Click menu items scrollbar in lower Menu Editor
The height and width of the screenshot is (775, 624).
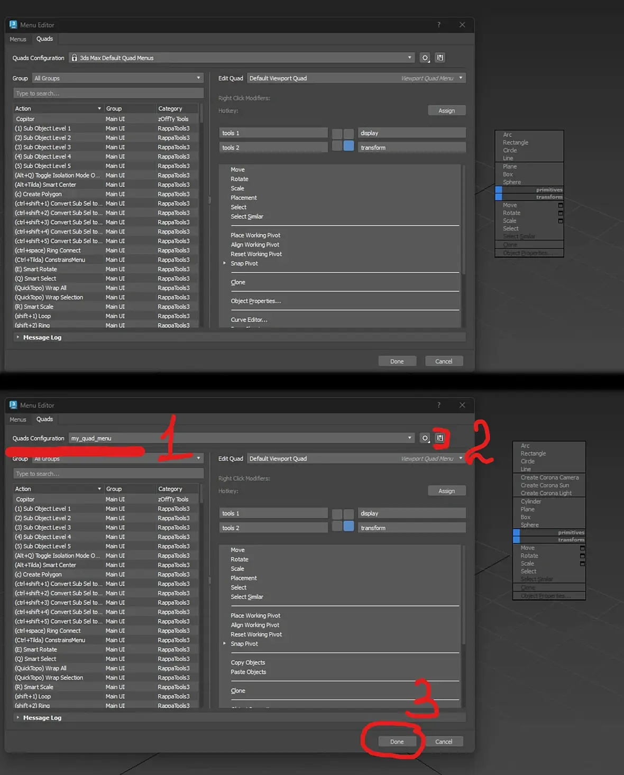(464, 595)
